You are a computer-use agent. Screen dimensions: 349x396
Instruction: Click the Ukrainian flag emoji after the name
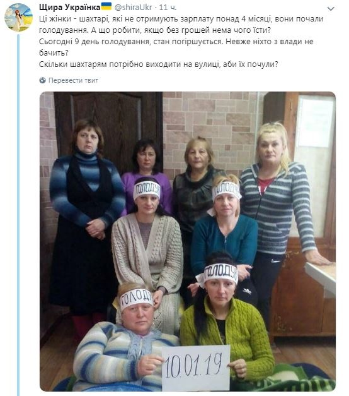click(106, 6)
